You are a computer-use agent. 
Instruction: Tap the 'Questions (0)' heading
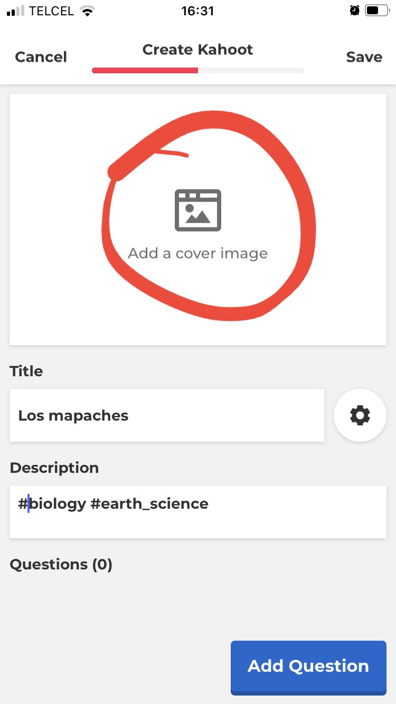click(61, 565)
